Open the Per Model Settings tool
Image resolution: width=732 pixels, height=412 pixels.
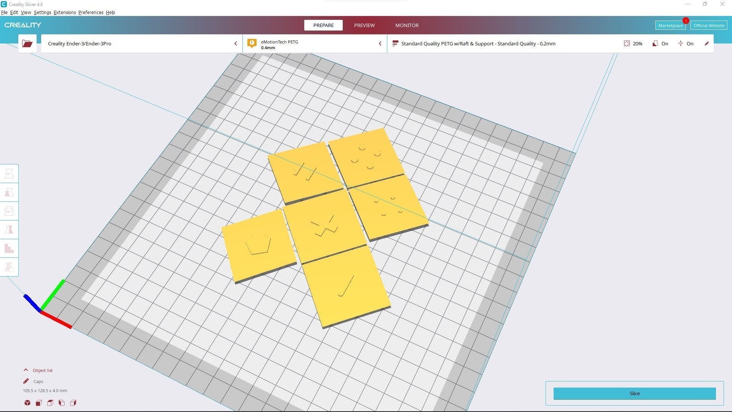click(9, 248)
